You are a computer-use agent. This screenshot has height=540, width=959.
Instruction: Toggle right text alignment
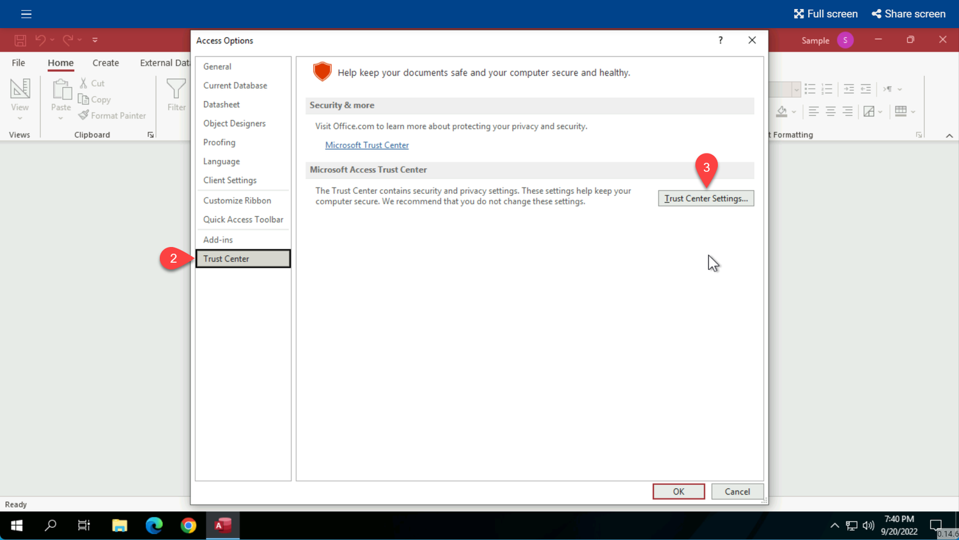(x=846, y=111)
